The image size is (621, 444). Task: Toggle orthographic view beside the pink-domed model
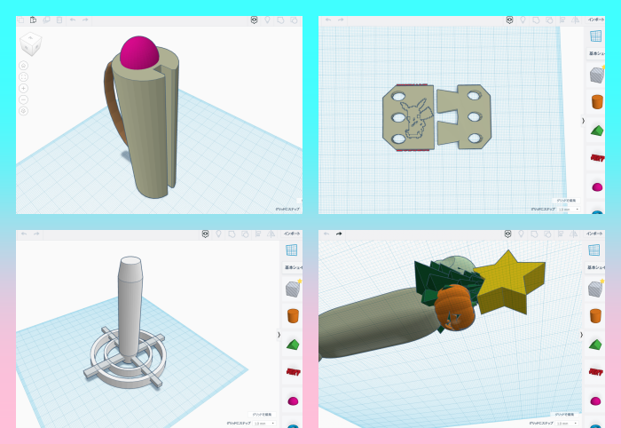(23, 111)
